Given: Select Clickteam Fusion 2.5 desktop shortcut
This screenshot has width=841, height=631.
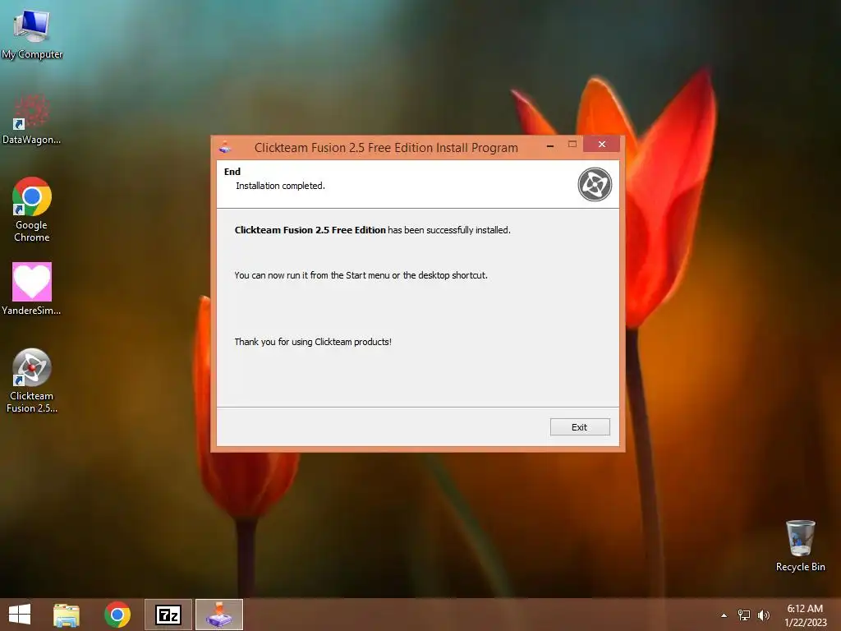Looking at the screenshot, I should (32, 381).
